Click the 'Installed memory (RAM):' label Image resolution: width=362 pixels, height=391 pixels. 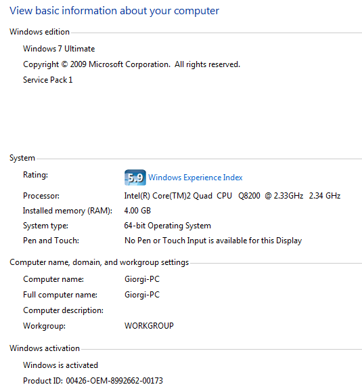(x=68, y=211)
